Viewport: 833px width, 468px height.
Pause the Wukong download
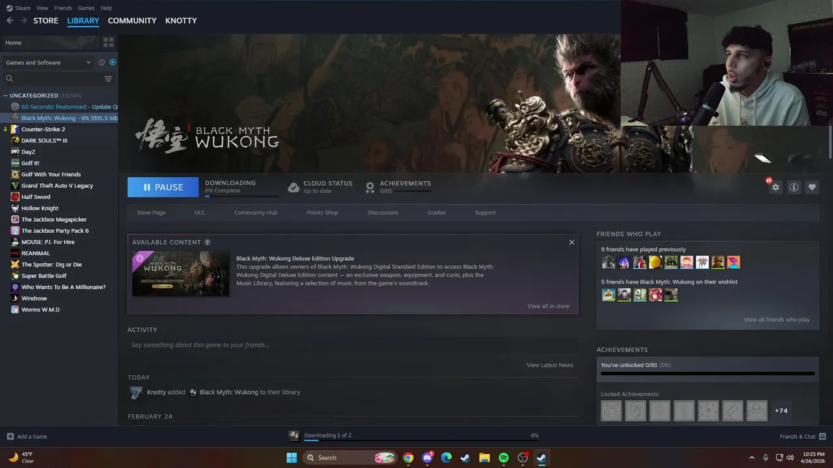[x=163, y=187]
